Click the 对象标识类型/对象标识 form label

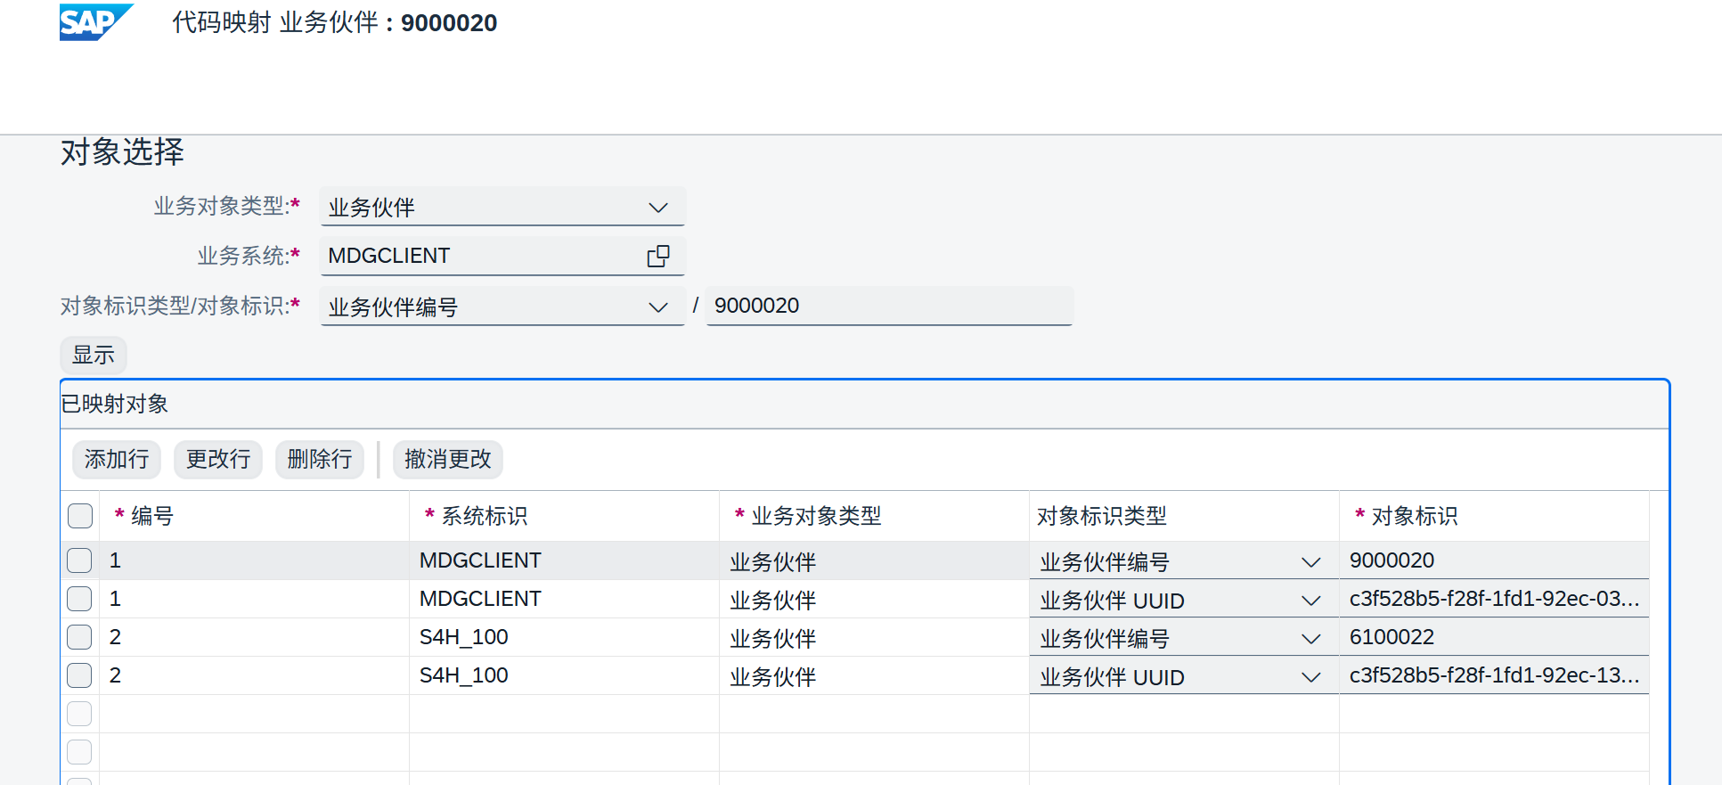click(180, 306)
